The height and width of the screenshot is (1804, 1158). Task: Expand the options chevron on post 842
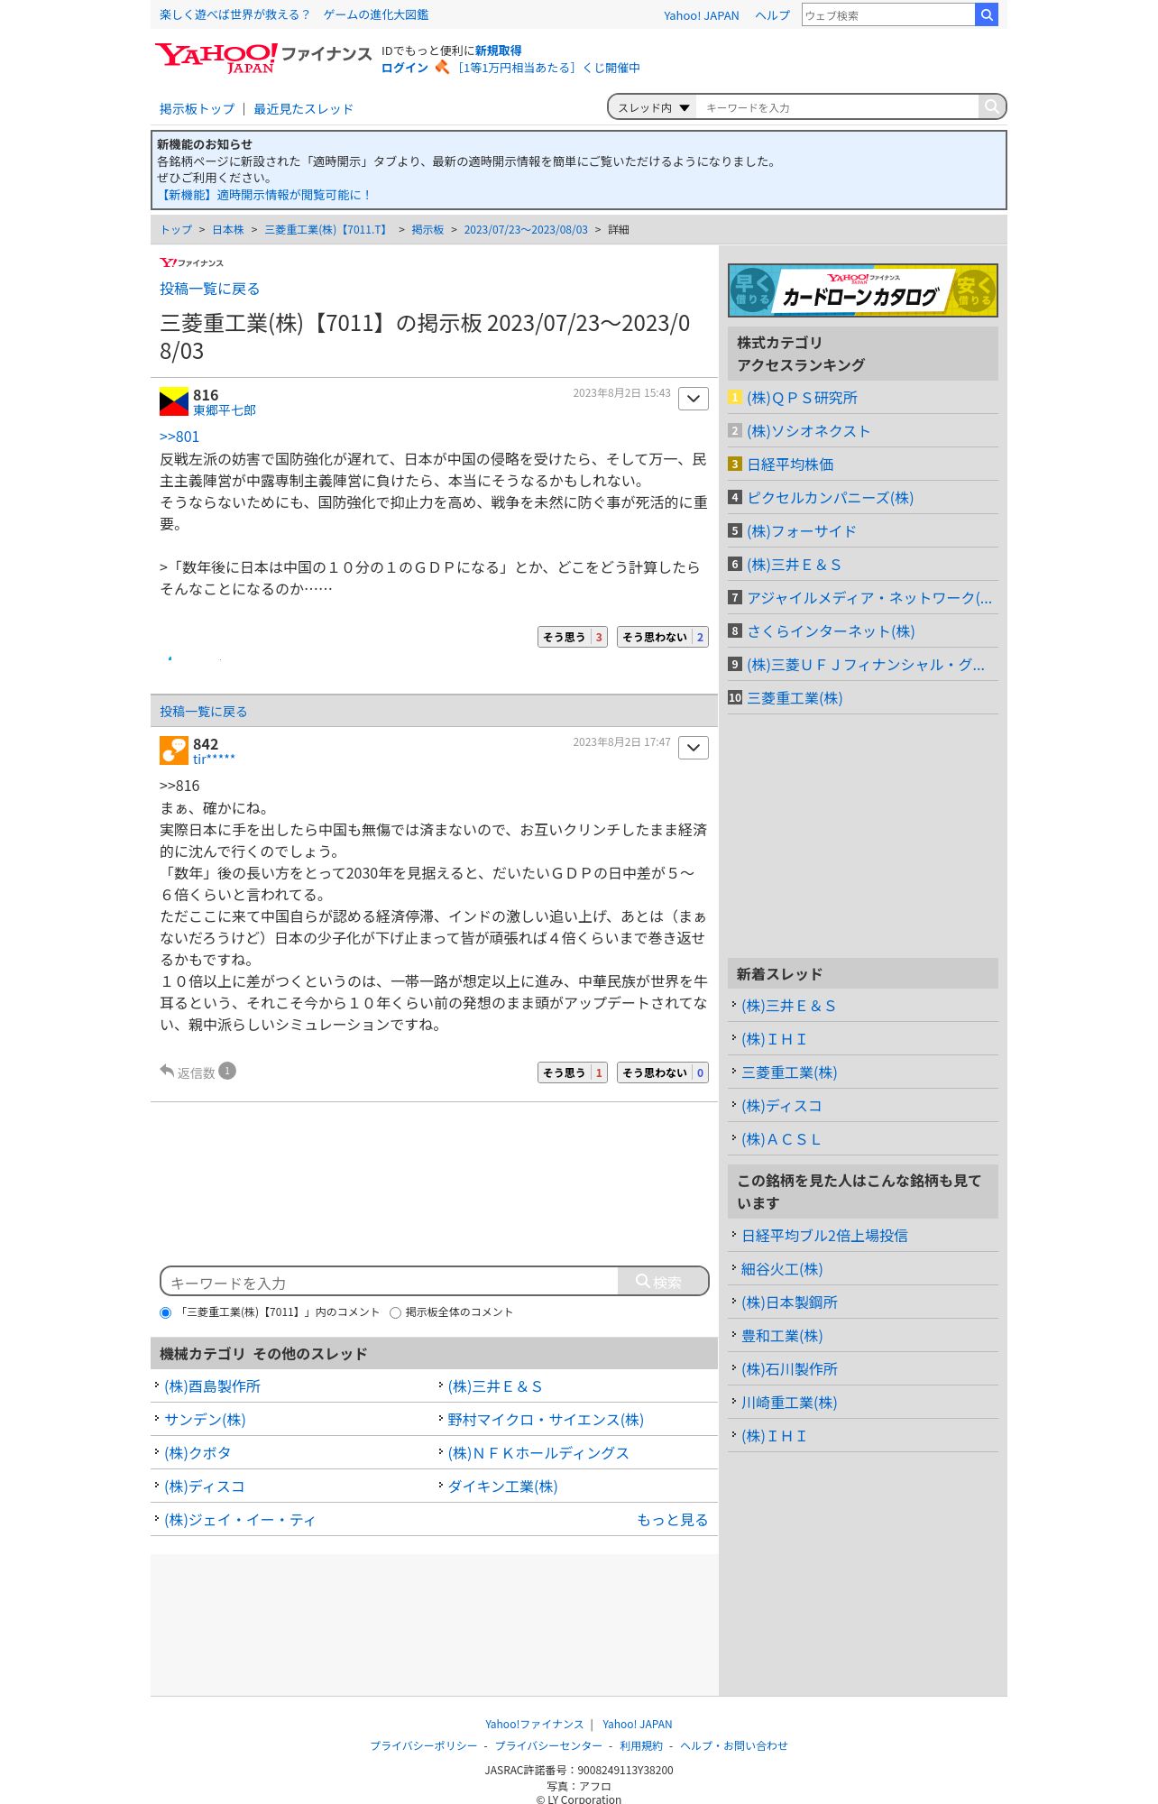(x=694, y=748)
